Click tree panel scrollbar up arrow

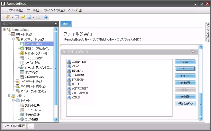pos(55,29)
